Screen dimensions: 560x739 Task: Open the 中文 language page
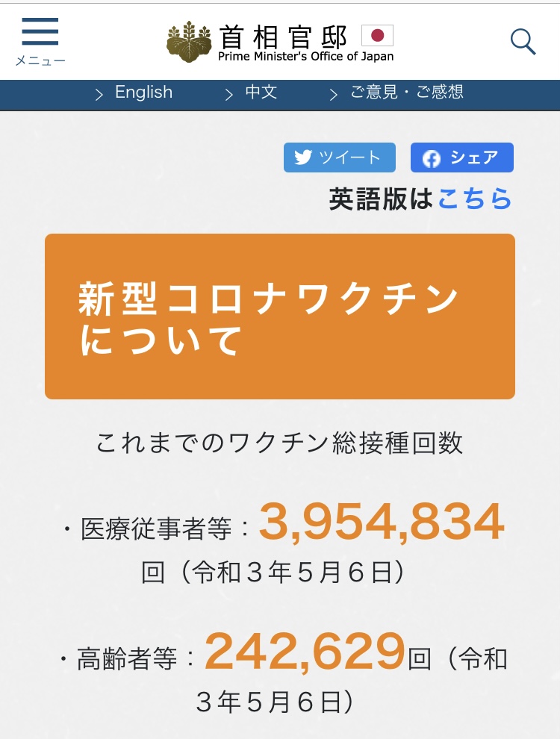261,92
